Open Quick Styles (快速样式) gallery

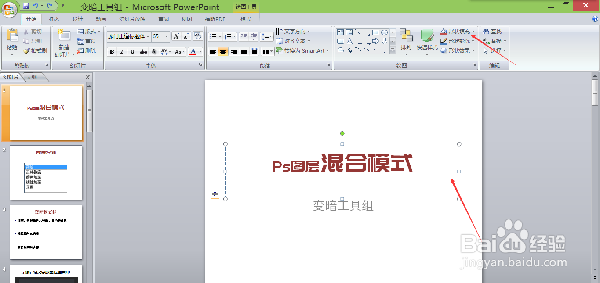pyautogui.click(x=427, y=42)
